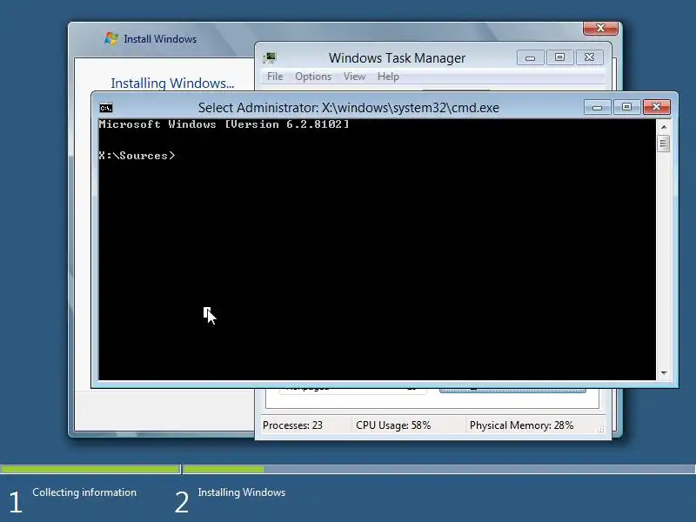
Task: Maximize the Windows Task Manager window
Action: tap(559, 57)
